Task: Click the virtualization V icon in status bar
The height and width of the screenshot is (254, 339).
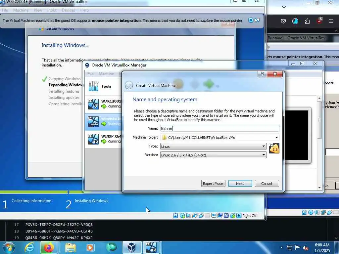Action: (226, 215)
